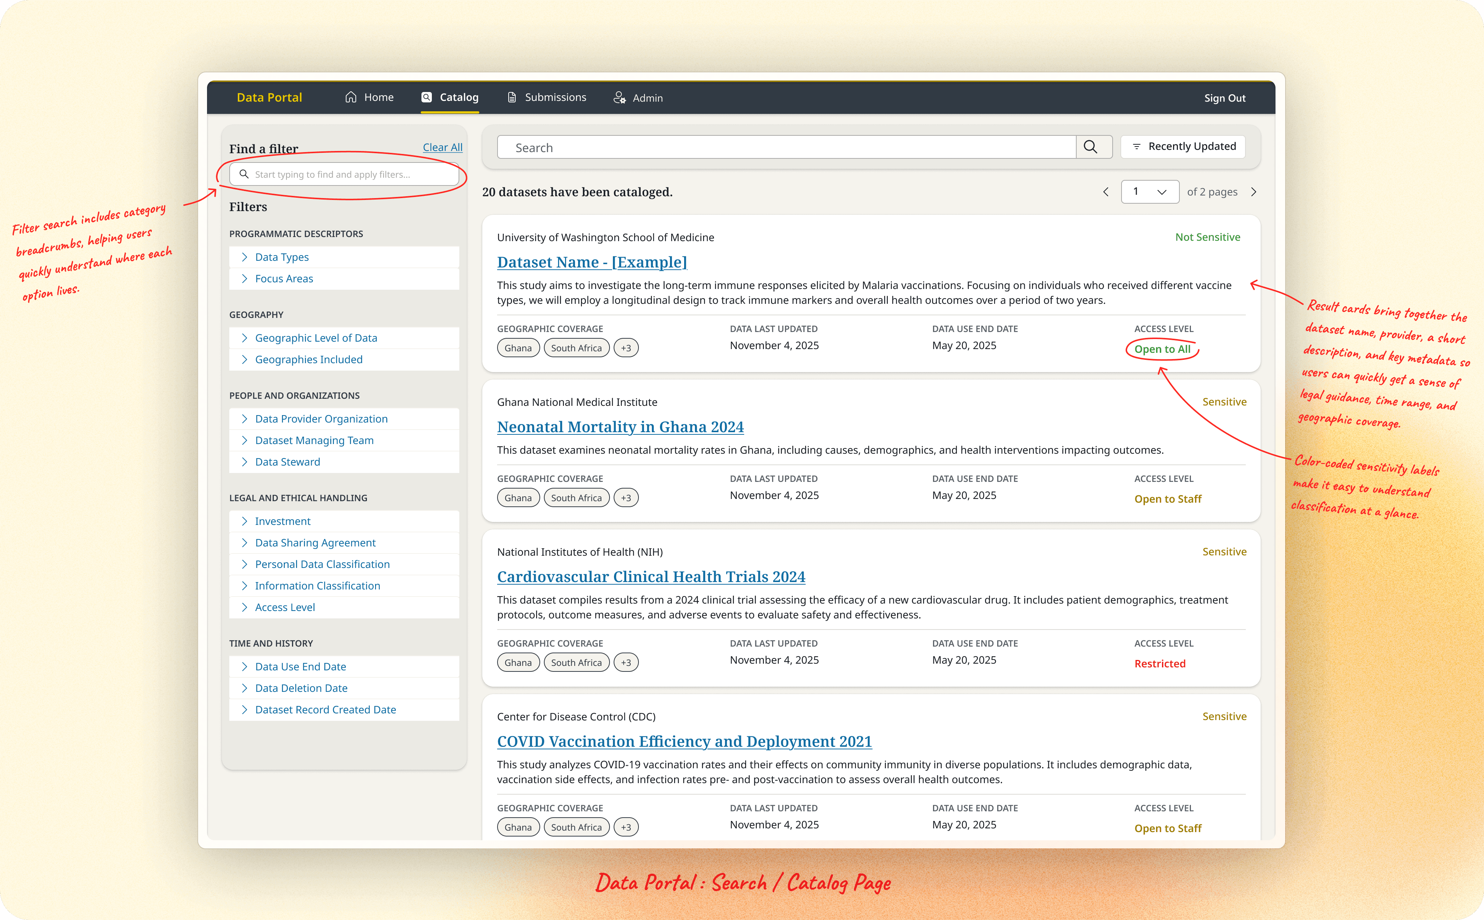Open the Submissions tab
Image resolution: width=1484 pixels, height=920 pixels.
coord(555,97)
